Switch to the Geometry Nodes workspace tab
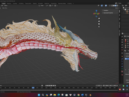129x97 pixels. [x=62, y=4]
